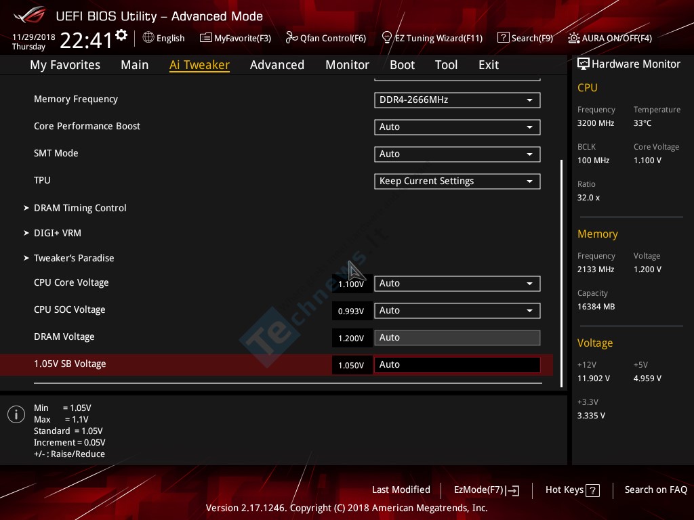Click EzMode(F7) button
The height and width of the screenshot is (520, 694).
click(487, 490)
